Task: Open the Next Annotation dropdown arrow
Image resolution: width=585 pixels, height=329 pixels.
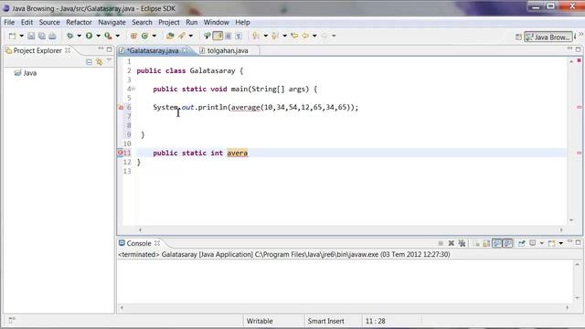Action: coord(265,36)
